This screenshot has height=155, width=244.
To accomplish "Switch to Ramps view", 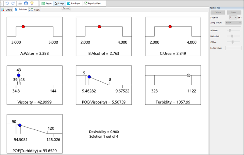I will pos(59,4).
